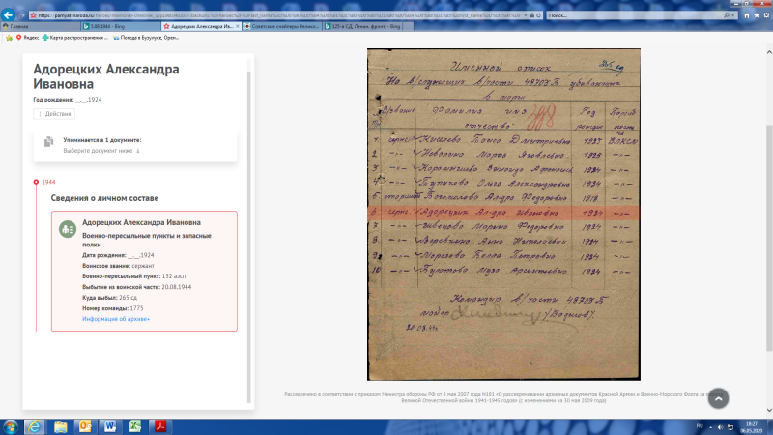Open a new tab with the blank tab button

click(x=408, y=26)
